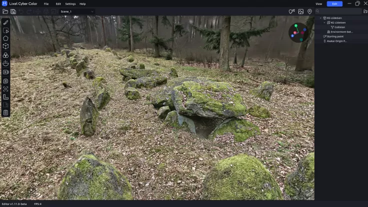Select the video camera tool
368x207 pixels.
click(6, 72)
